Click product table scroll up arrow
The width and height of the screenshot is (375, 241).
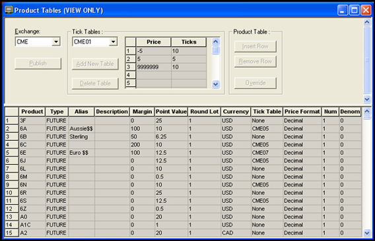[x=367, y=111]
